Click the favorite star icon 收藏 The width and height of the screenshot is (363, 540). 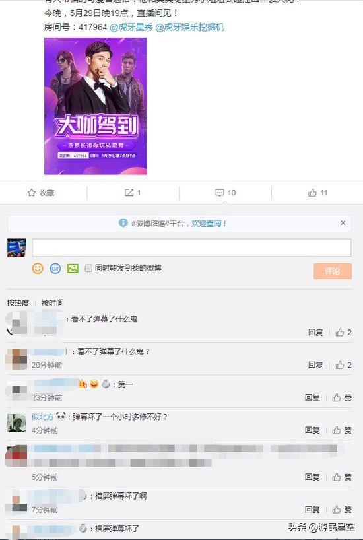click(32, 193)
